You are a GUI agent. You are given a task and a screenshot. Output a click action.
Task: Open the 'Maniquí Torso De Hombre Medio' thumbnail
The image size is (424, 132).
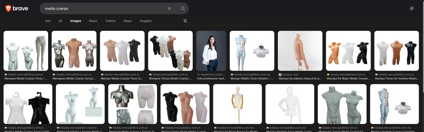[x=396, y=51]
